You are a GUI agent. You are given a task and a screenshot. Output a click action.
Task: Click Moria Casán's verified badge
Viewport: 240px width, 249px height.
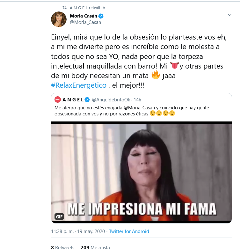point(101,16)
